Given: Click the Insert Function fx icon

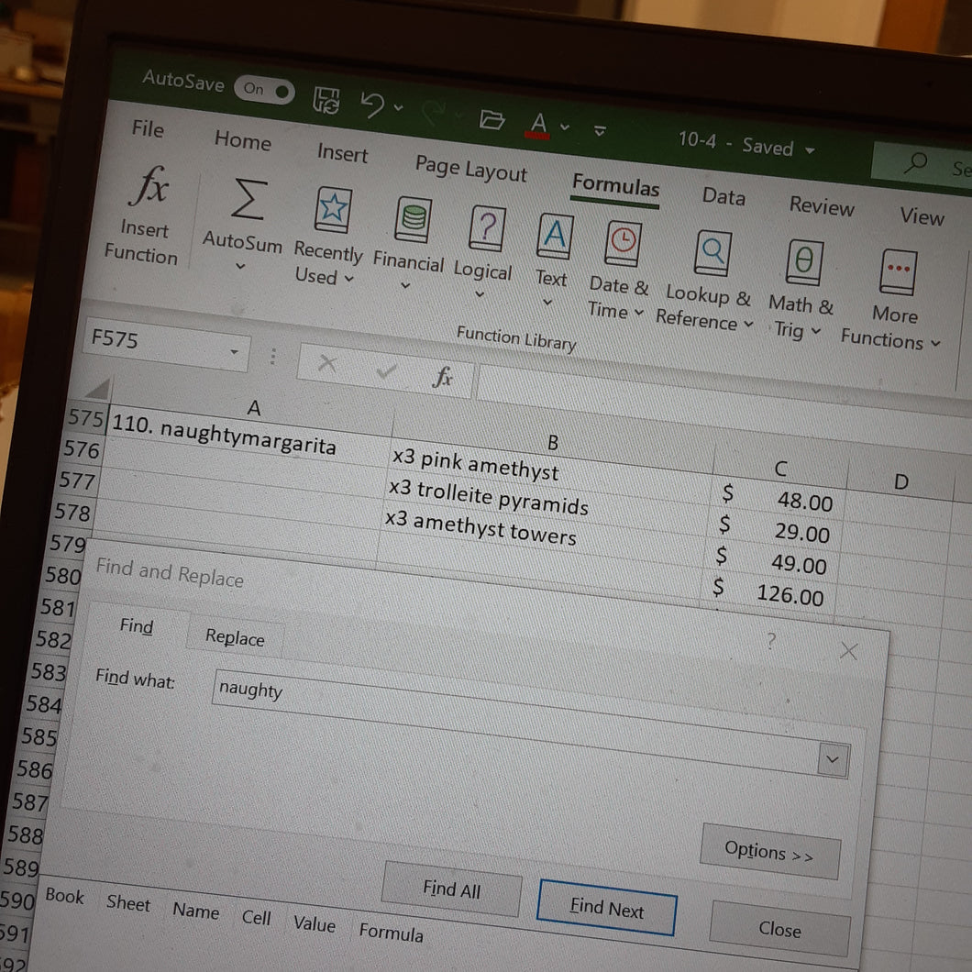Looking at the screenshot, I should coord(149,186).
